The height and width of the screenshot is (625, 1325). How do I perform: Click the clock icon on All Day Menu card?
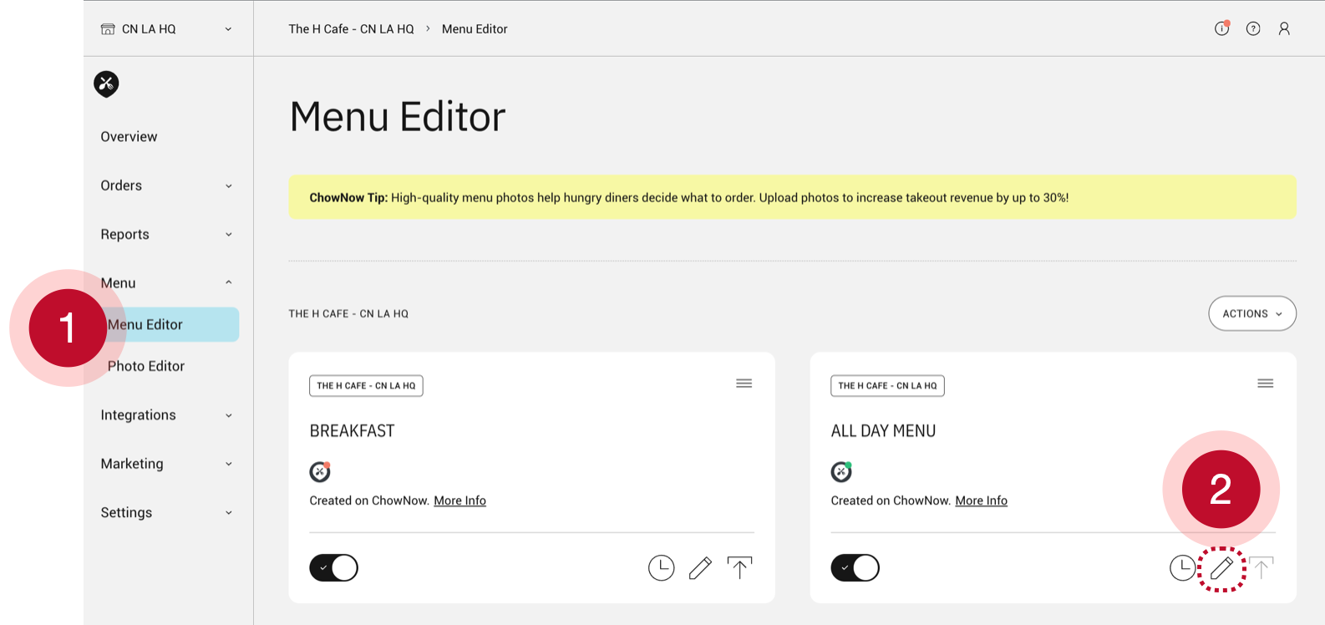1182,568
